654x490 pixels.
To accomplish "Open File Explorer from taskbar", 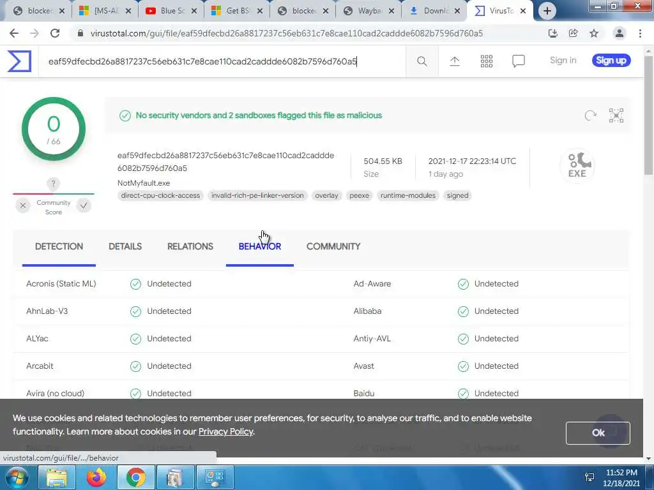I will click(x=56, y=477).
